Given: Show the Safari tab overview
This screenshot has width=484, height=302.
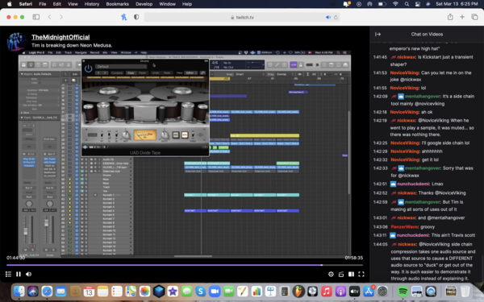Looking at the screenshot, I should pyautogui.click(x=474, y=17).
